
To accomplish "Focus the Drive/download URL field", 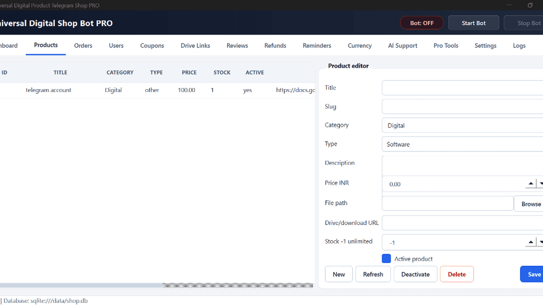I will coord(463,223).
